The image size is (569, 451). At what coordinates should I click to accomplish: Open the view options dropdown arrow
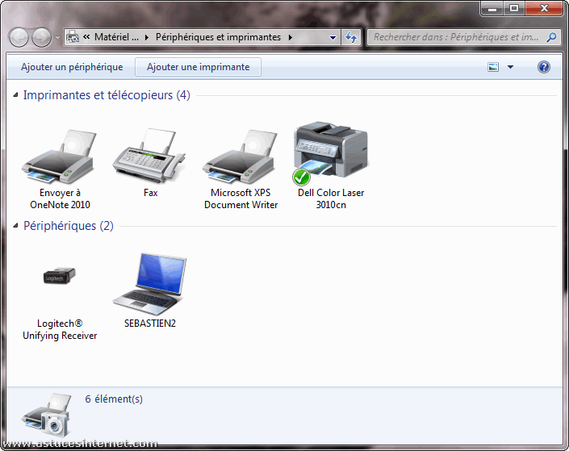click(510, 67)
